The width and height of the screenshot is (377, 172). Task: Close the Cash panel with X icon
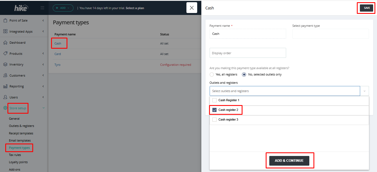192,8
